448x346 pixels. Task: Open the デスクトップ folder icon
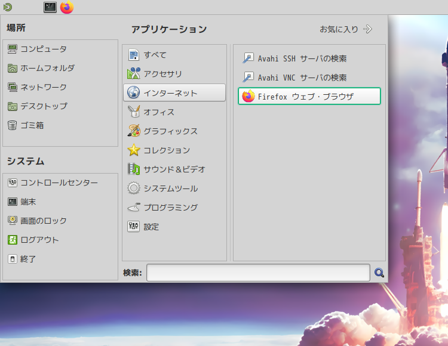13,106
